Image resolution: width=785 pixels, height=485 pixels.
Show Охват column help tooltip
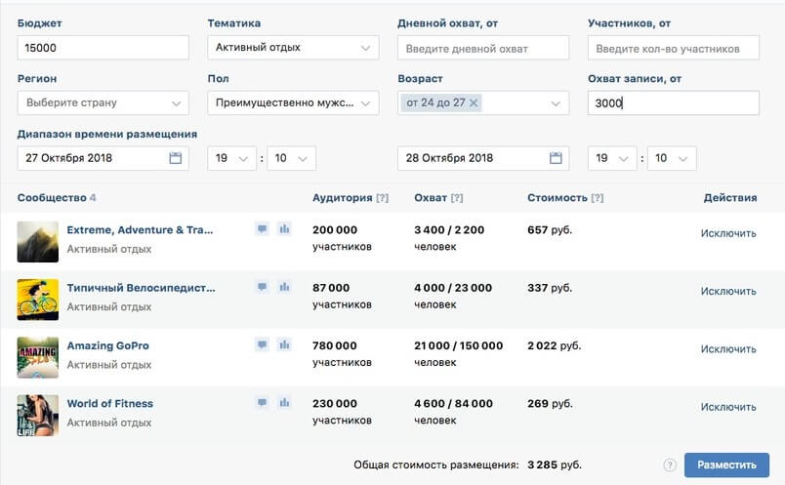pyautogui.click(x=457, y=198)
